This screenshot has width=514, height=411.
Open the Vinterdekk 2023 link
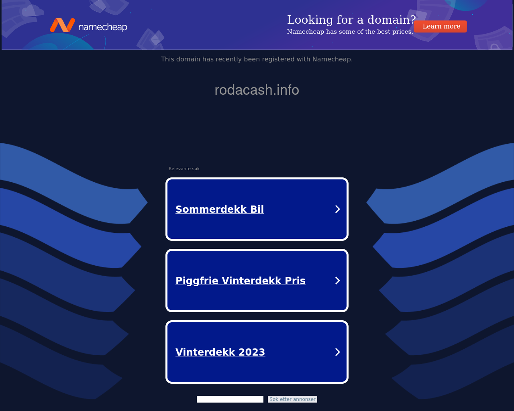click(220, 352)
